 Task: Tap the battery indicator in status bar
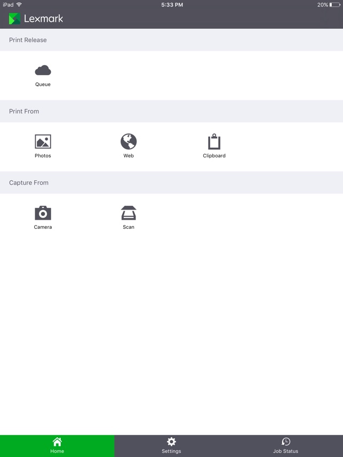tap(334, 5)
